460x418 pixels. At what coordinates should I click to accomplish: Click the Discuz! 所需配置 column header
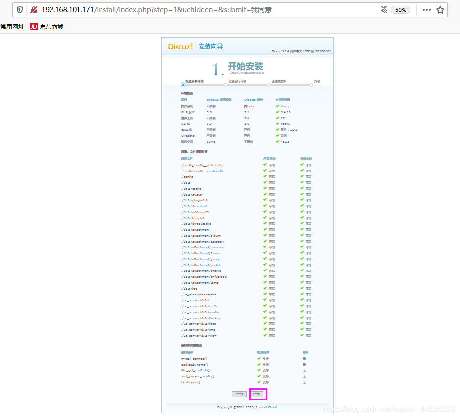(x=219, y=100)
